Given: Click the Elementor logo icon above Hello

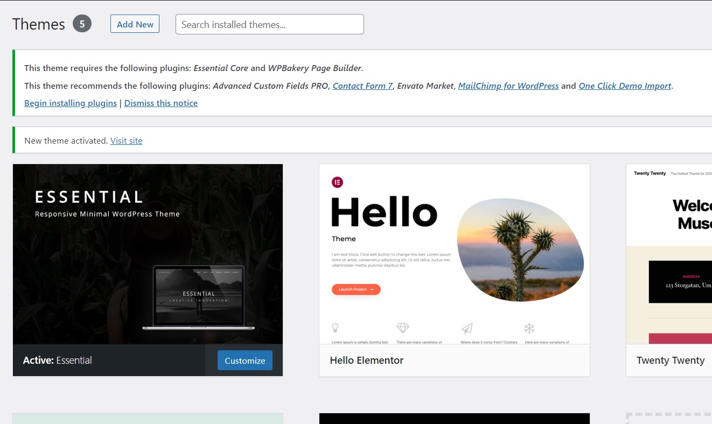Looking at the screenshot, I should click(x=337, y=182).
